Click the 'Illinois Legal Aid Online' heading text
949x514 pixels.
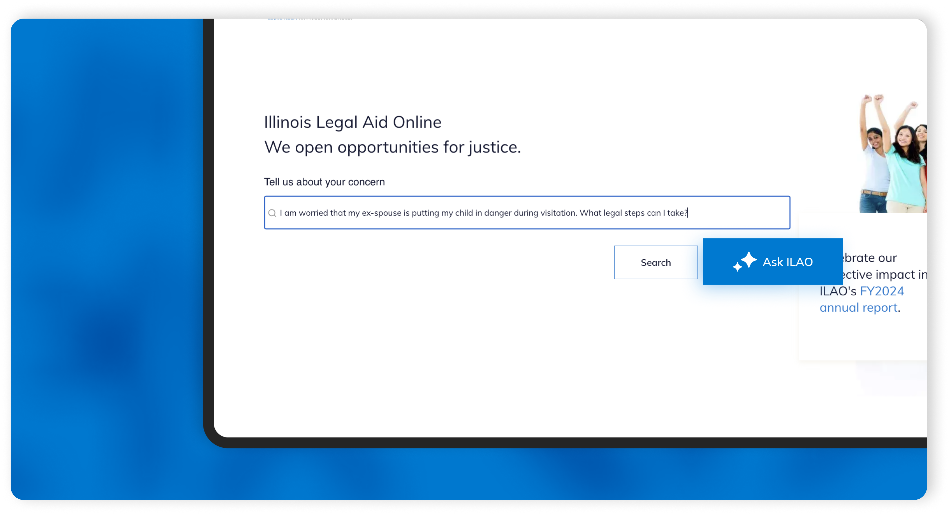click(x=353, y=122)
